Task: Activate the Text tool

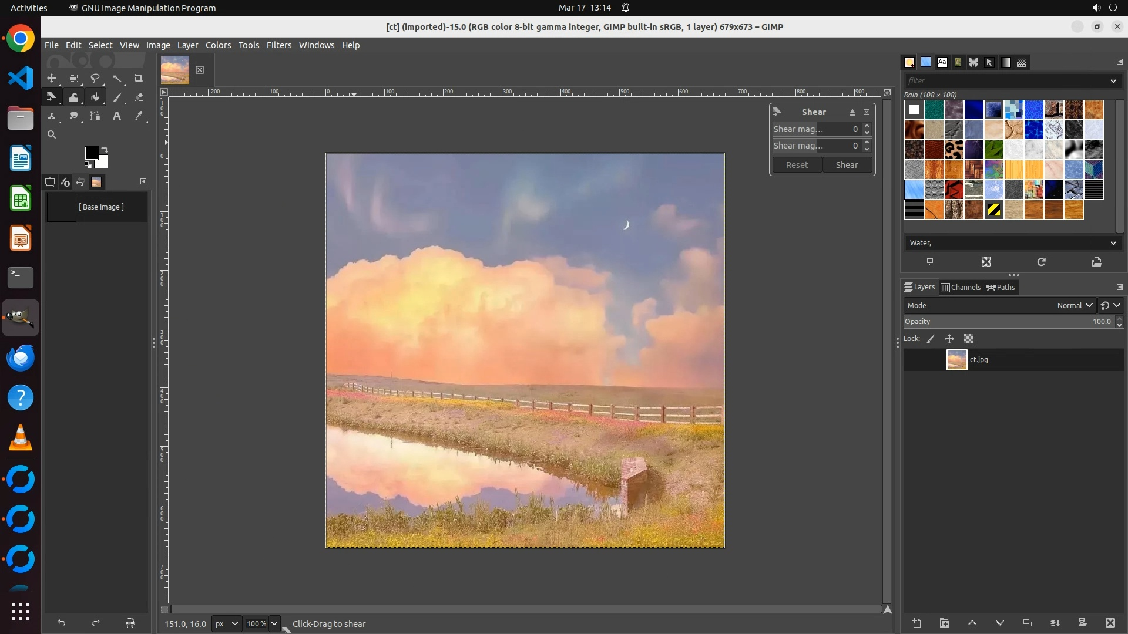Action: 117,116
